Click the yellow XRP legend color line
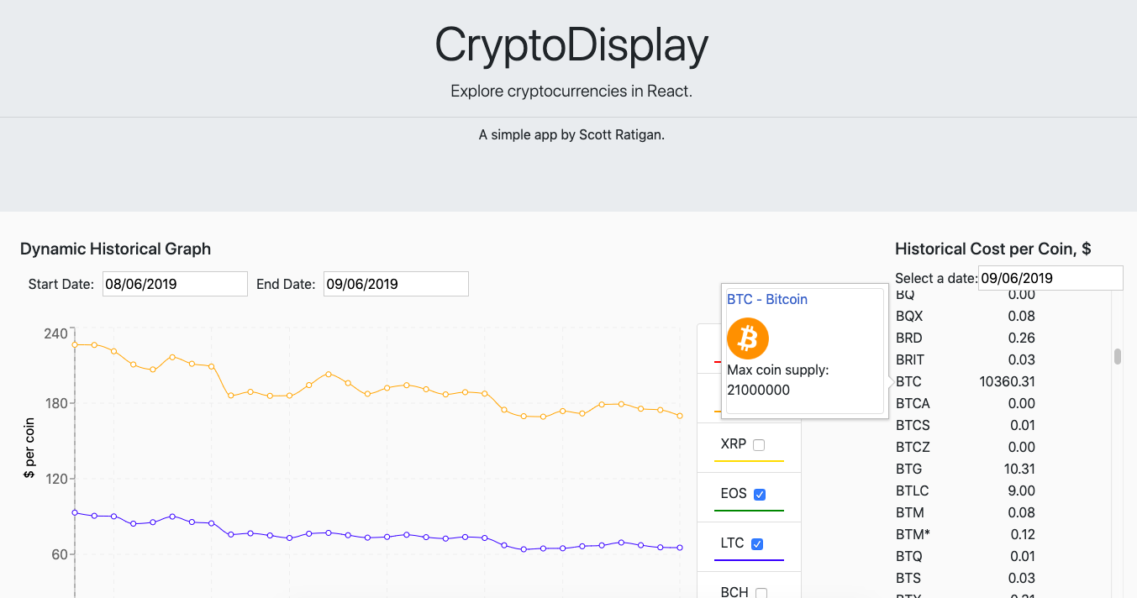Image resolution: width=1137 pixels, height=598 pixels. tap(749, 461)
